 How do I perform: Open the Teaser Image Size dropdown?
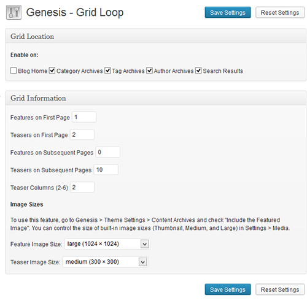(x=105, y=262)
